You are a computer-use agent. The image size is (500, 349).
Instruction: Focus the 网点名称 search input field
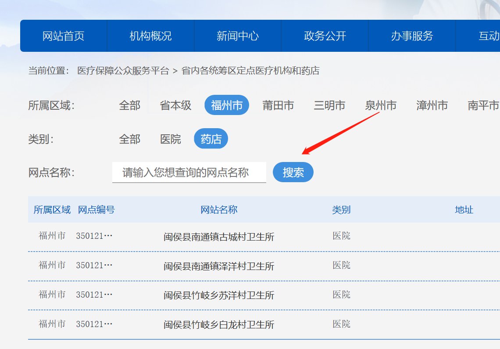coord(189,173)
